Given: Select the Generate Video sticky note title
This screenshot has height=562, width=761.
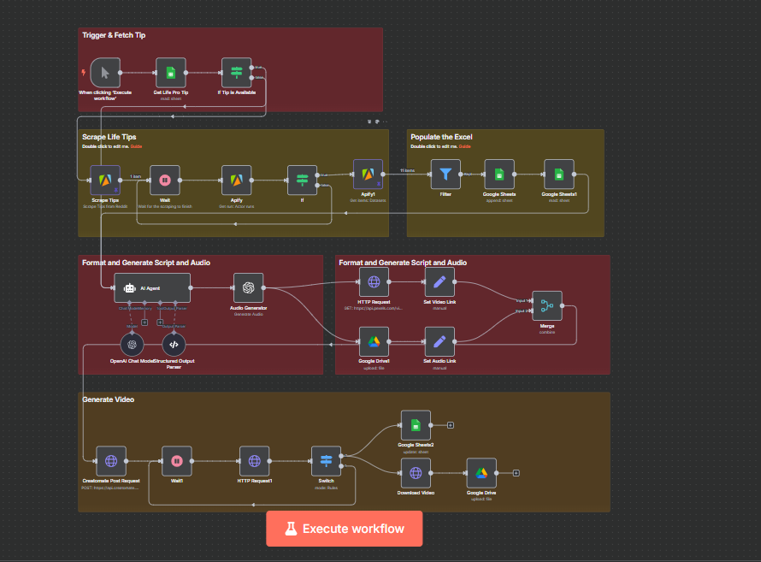Looking at the screenshot, I should [109, 399].
